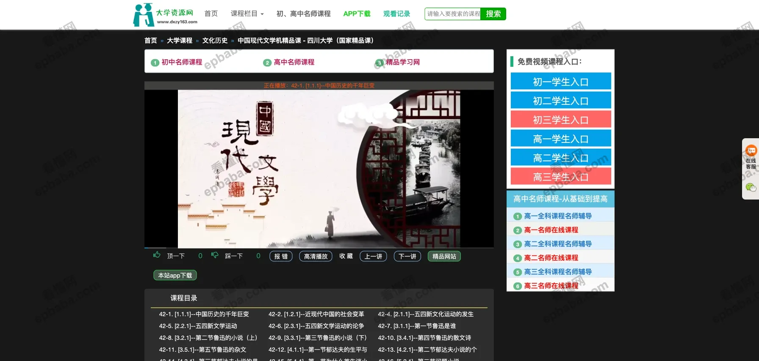The height and width of the screenshot is (361, 759).
Task: Click number 1 badge beside 高一全科课程名师辅导
Action: click(517, 216)
